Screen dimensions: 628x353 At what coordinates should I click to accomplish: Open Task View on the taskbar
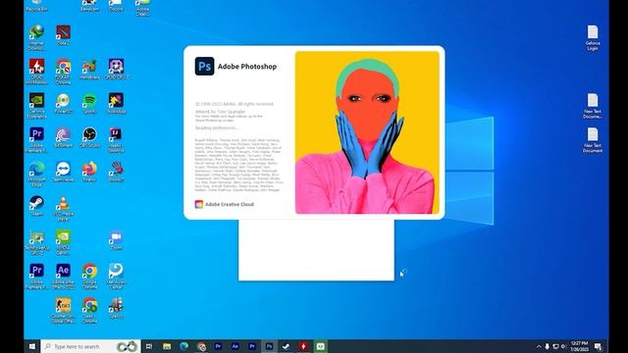click(x=149, y=346)
